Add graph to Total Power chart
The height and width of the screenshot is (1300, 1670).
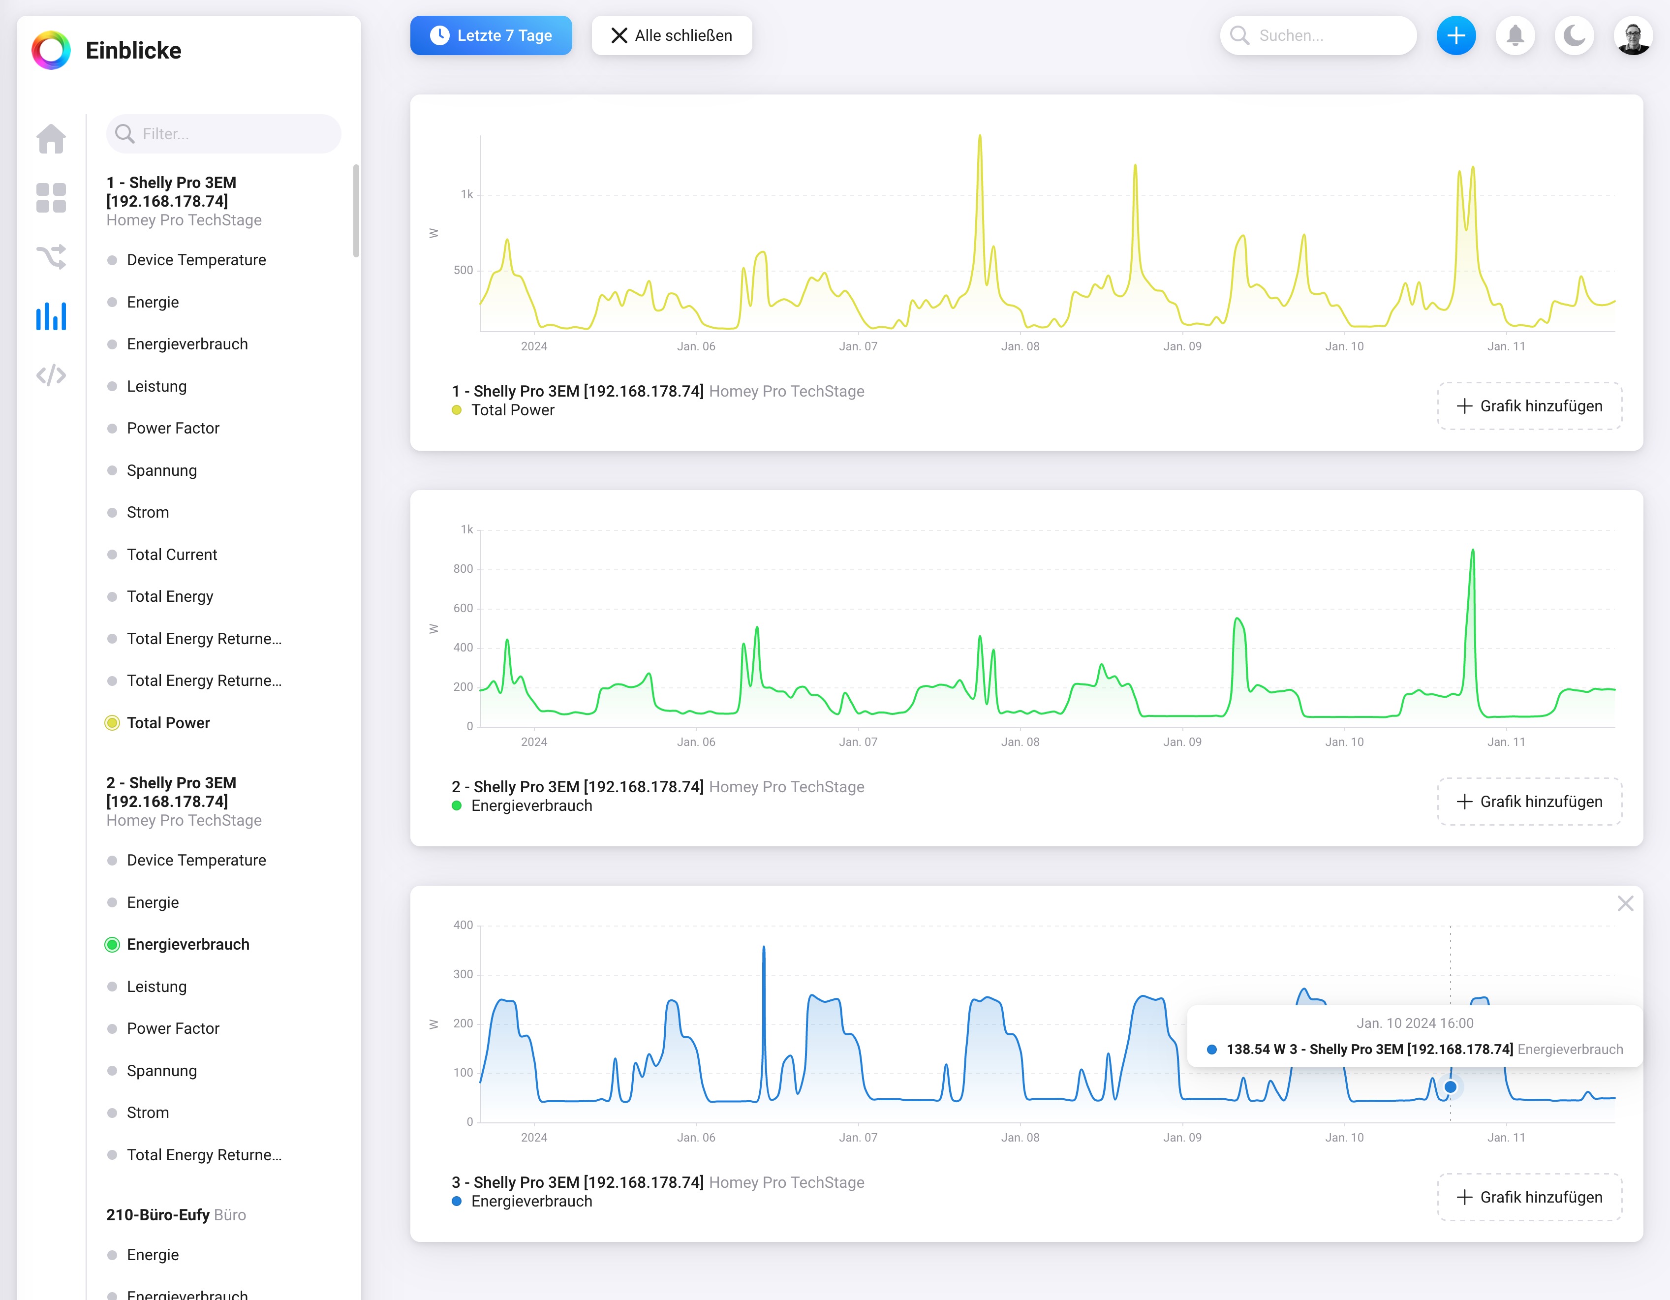tap(1529, 406)
